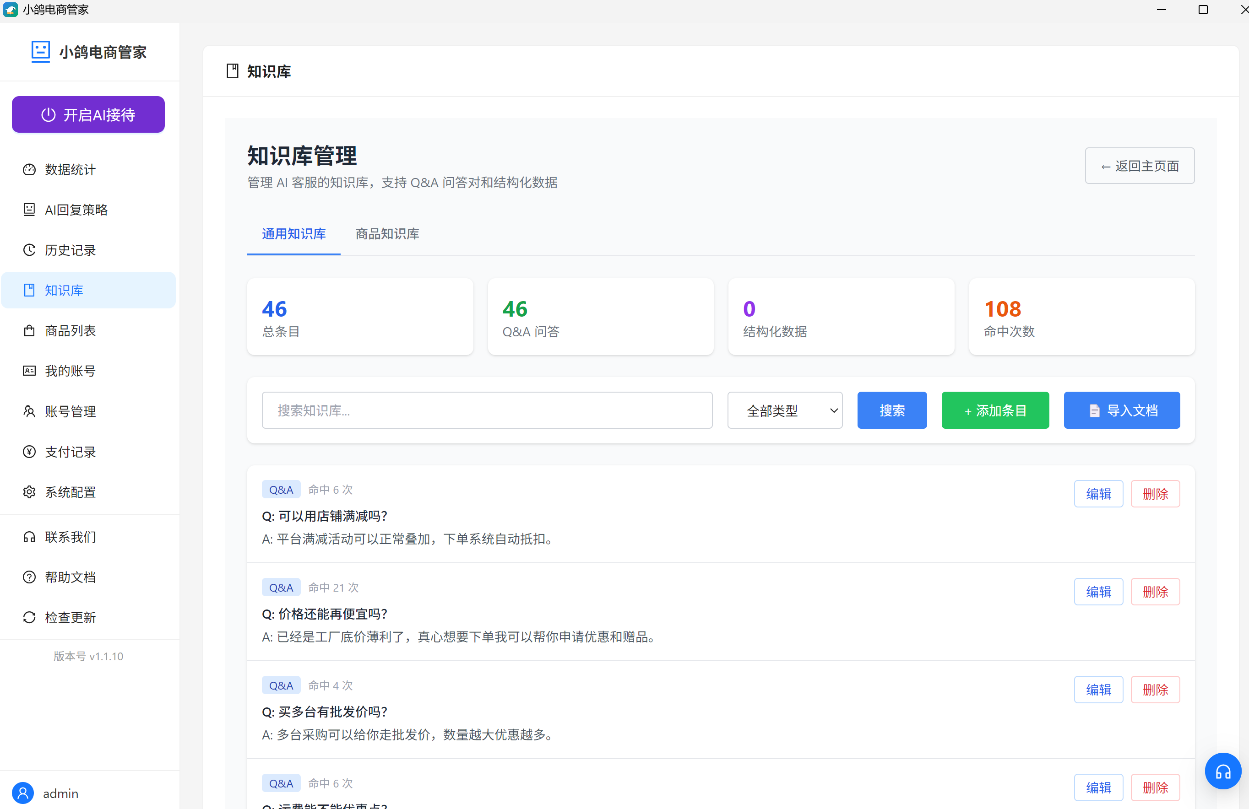
Task: Open 系统配置 menu item
Action: tap(88, 492)
